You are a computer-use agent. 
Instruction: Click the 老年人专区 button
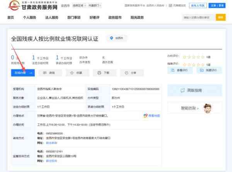(x=198, y=5)
